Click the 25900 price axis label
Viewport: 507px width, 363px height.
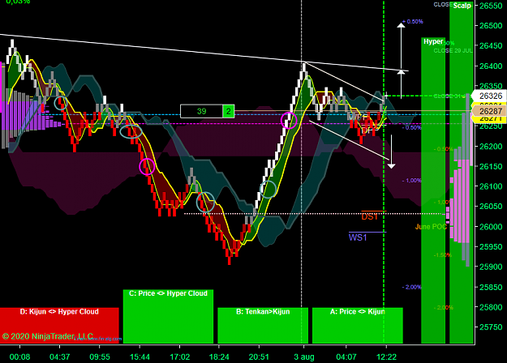tap(491, 267)
